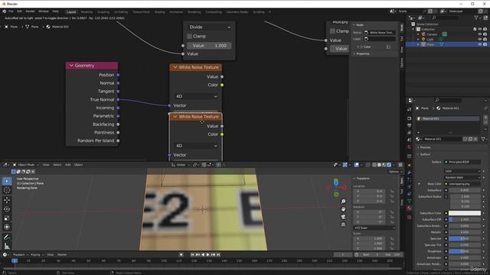Collapse the Geometry node chevron

click(x=71, y=66)
